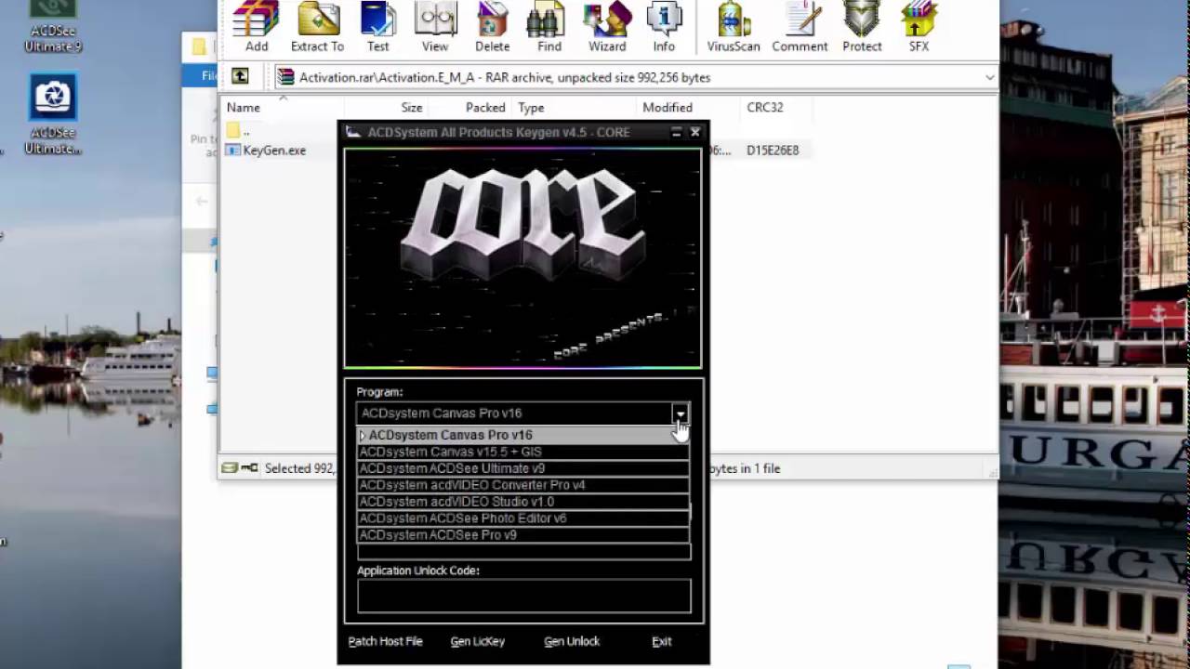The image size is (1190, 669).
Task: Close the keygen window
Action: [x=694, y=132]
